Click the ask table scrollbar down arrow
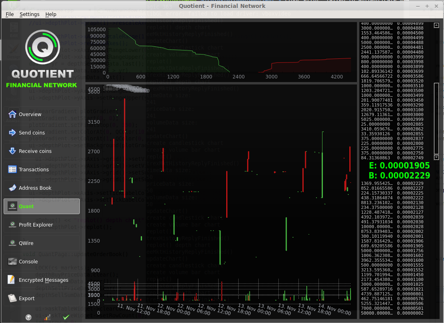Viewport: 444px width, 323px height. (436, 157)
